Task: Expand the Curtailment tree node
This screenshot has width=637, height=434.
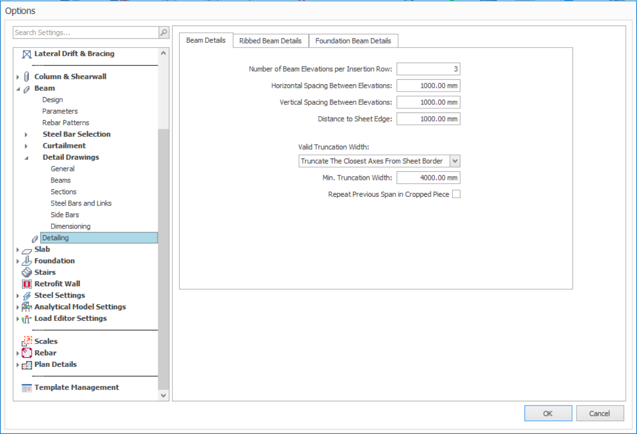Action: (27, 146)
